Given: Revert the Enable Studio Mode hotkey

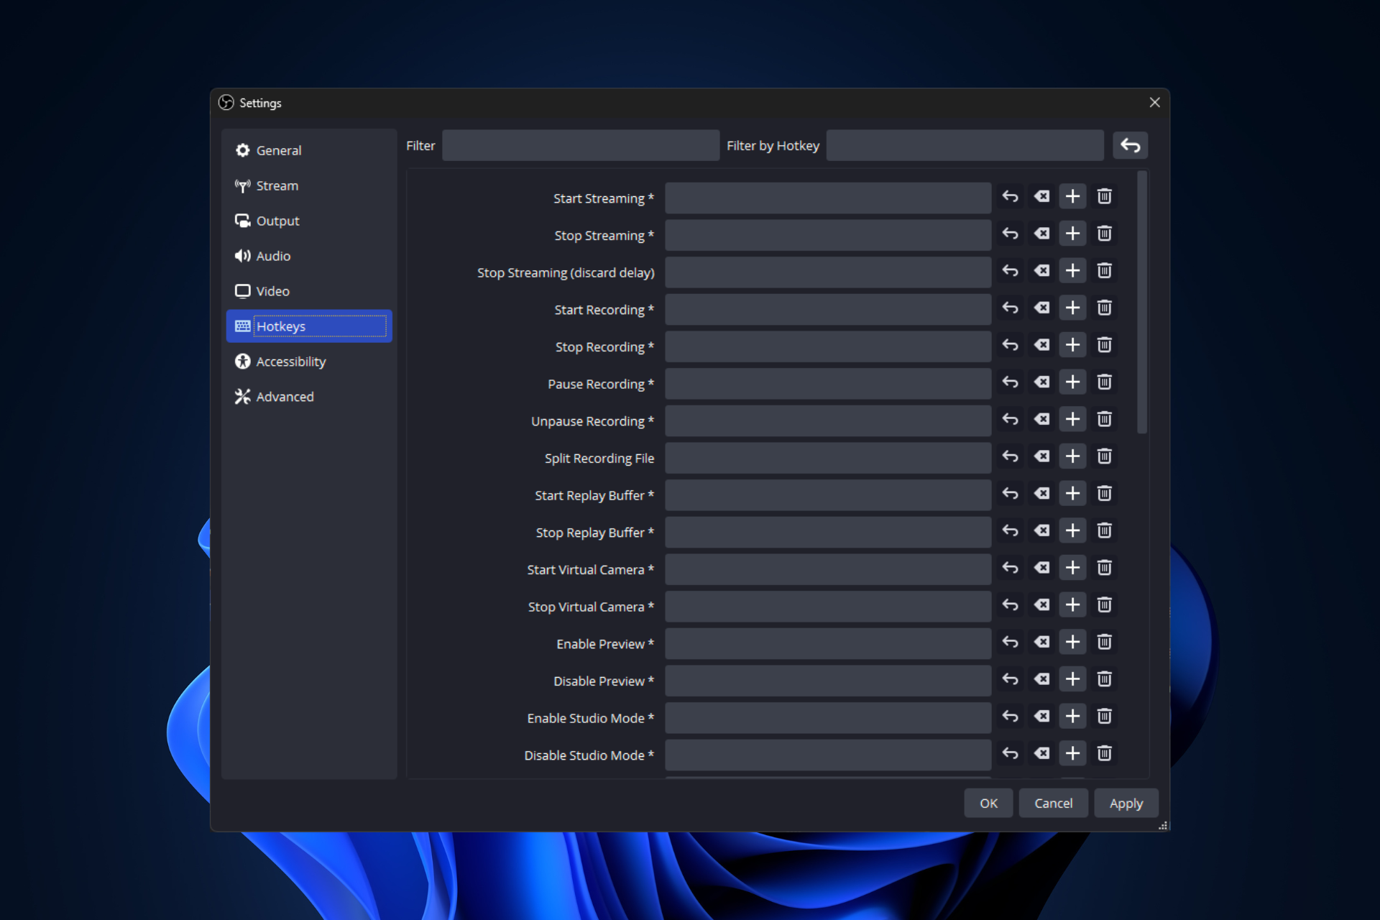Looking at the screenshot, I should click(x=1010, y=717).
